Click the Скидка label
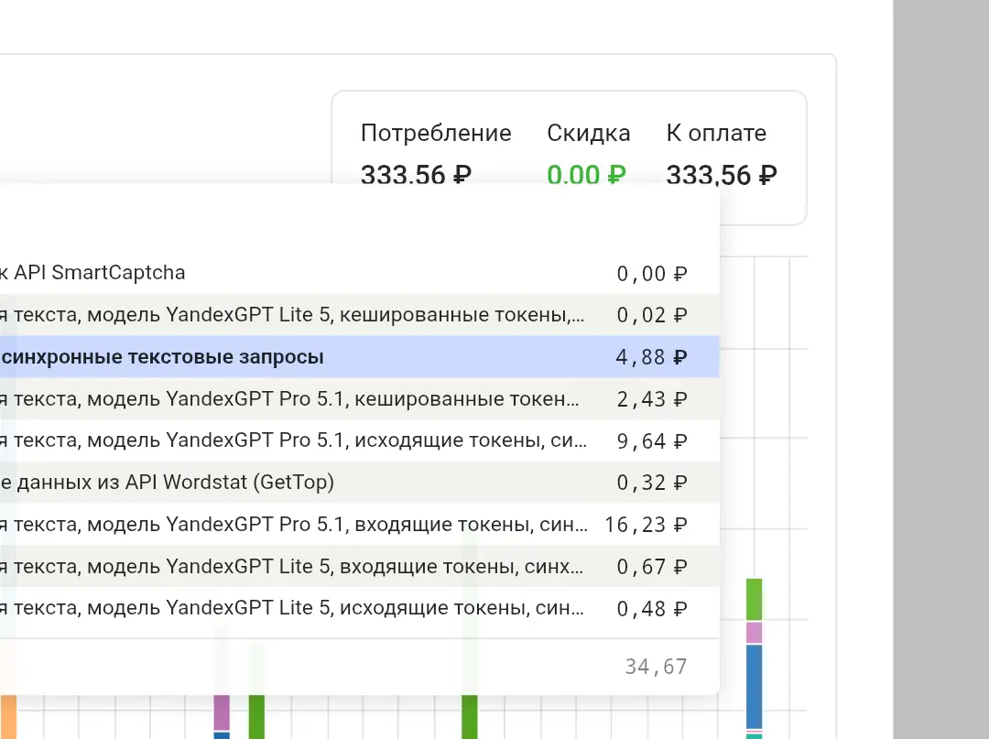This screenshot has height=739, width=989. coord(589,133)
